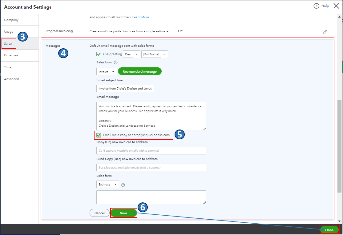The height and width of the screenshot is (235, 343).
Task: Open the Estimate sales form dropdown
Action: pyautogui.click(x=107, y=184)
